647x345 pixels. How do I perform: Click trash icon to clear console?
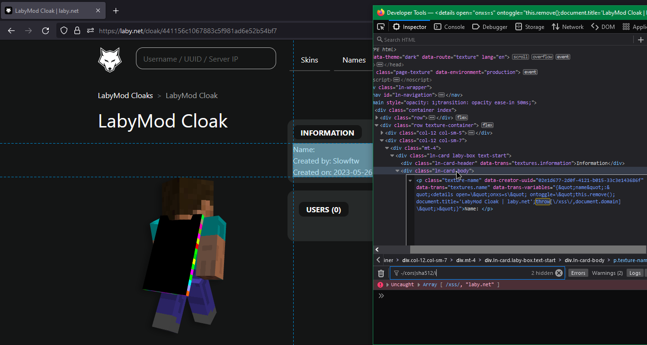click(381, 273)
